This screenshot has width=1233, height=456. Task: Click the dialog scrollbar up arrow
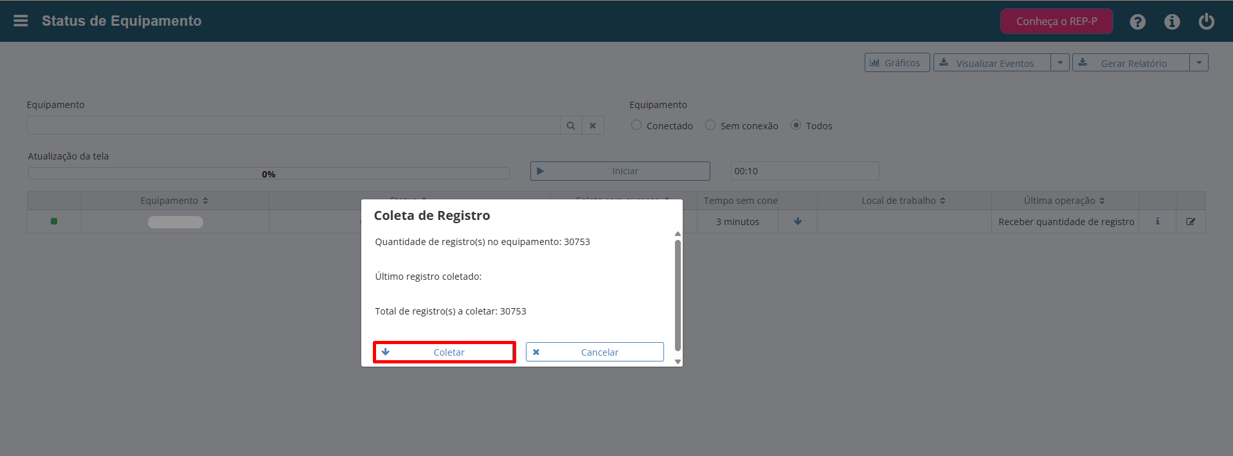[x=678, y=234]
